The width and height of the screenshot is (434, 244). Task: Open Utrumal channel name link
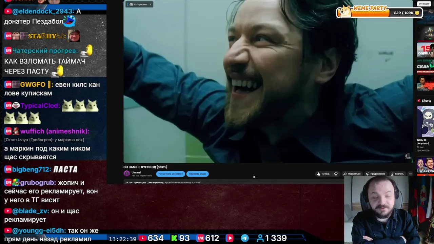coord(136,172)
